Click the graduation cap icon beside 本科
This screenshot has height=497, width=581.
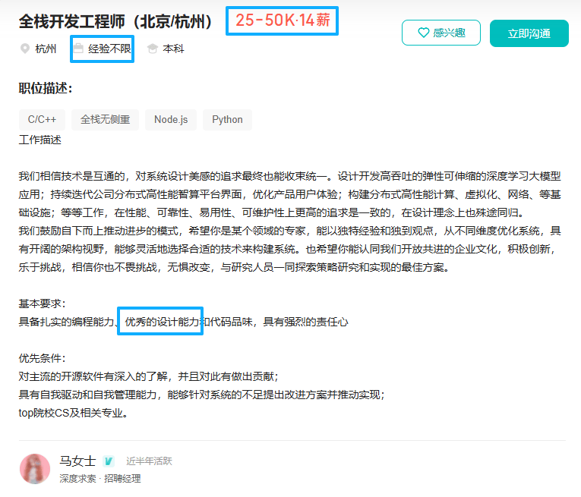tap(153, 49)
